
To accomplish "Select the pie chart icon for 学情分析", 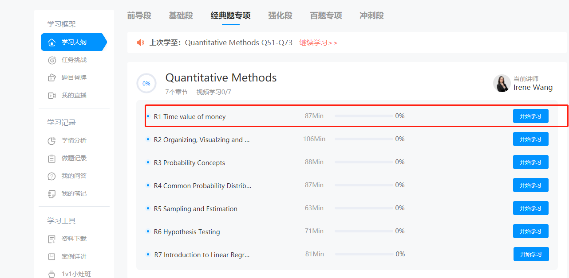I will click(x=52, y=141).
